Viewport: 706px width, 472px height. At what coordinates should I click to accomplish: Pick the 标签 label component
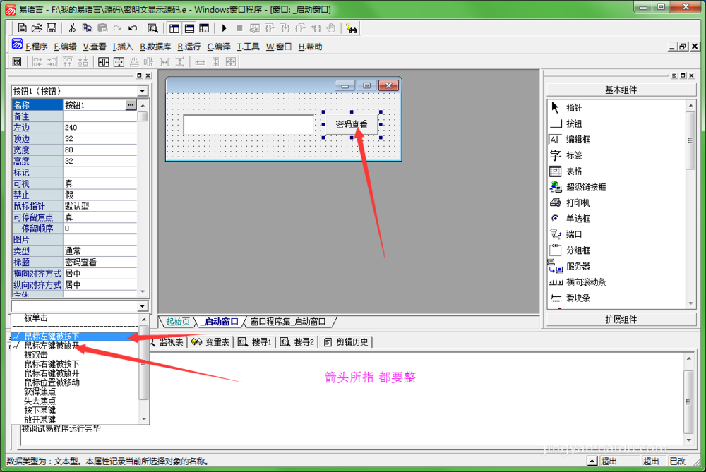point(573,155)
